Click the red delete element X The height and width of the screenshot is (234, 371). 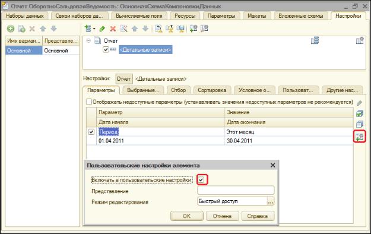pyautogui.click(x=113, y=29)
